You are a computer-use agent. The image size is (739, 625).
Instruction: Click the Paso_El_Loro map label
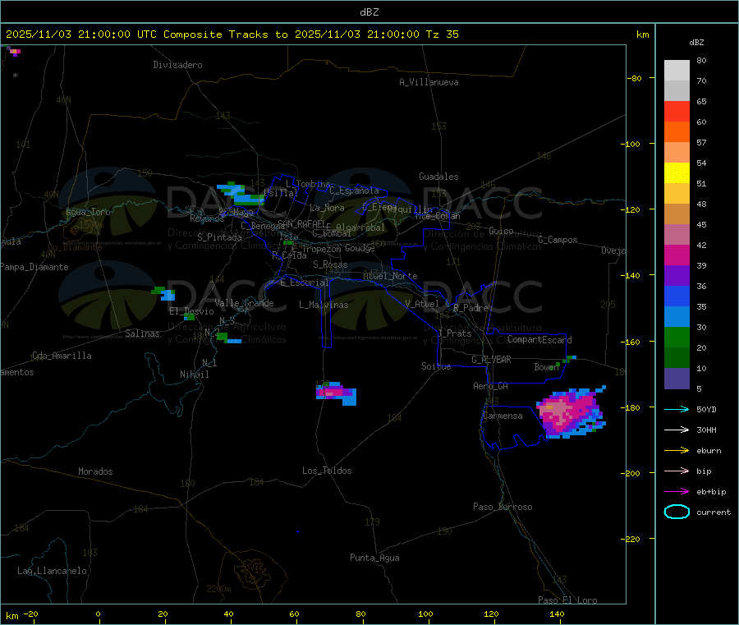(567, 600)
